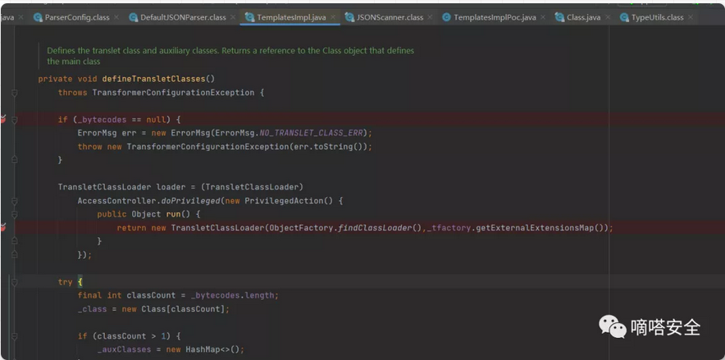Screen dimensions: 725x360
Task: Toggle breakpoint on the return new TransletClassLoader line
Action: click(2, 227)
